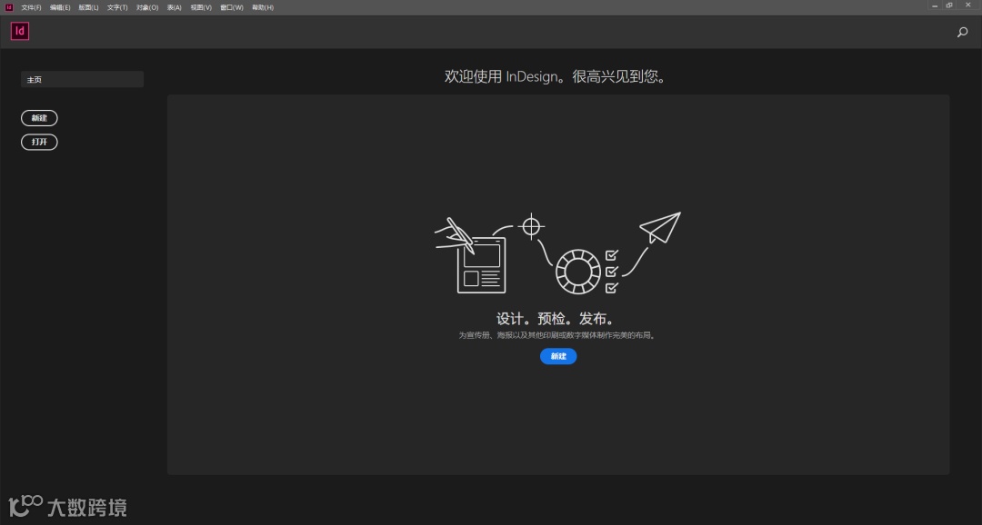Open the 表(A) menu

(x=174, y=7)
